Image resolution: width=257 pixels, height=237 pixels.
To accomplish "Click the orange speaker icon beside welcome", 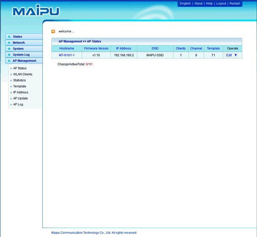I will pos(53,31).
